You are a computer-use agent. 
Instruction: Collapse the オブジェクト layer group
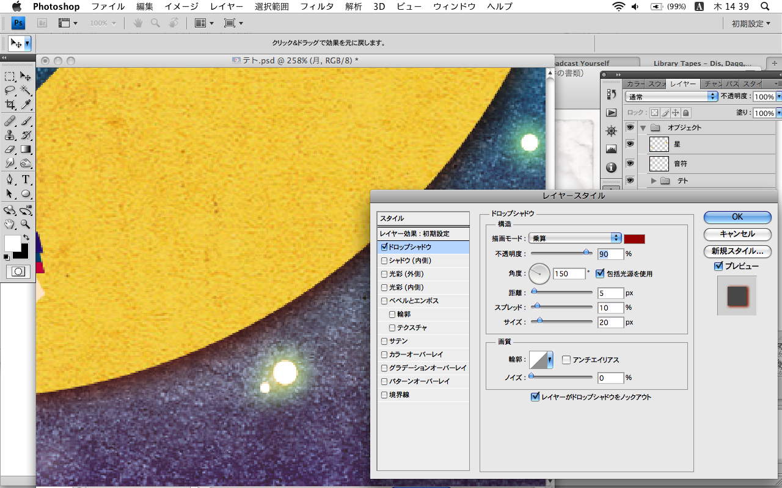pos(643,128)
